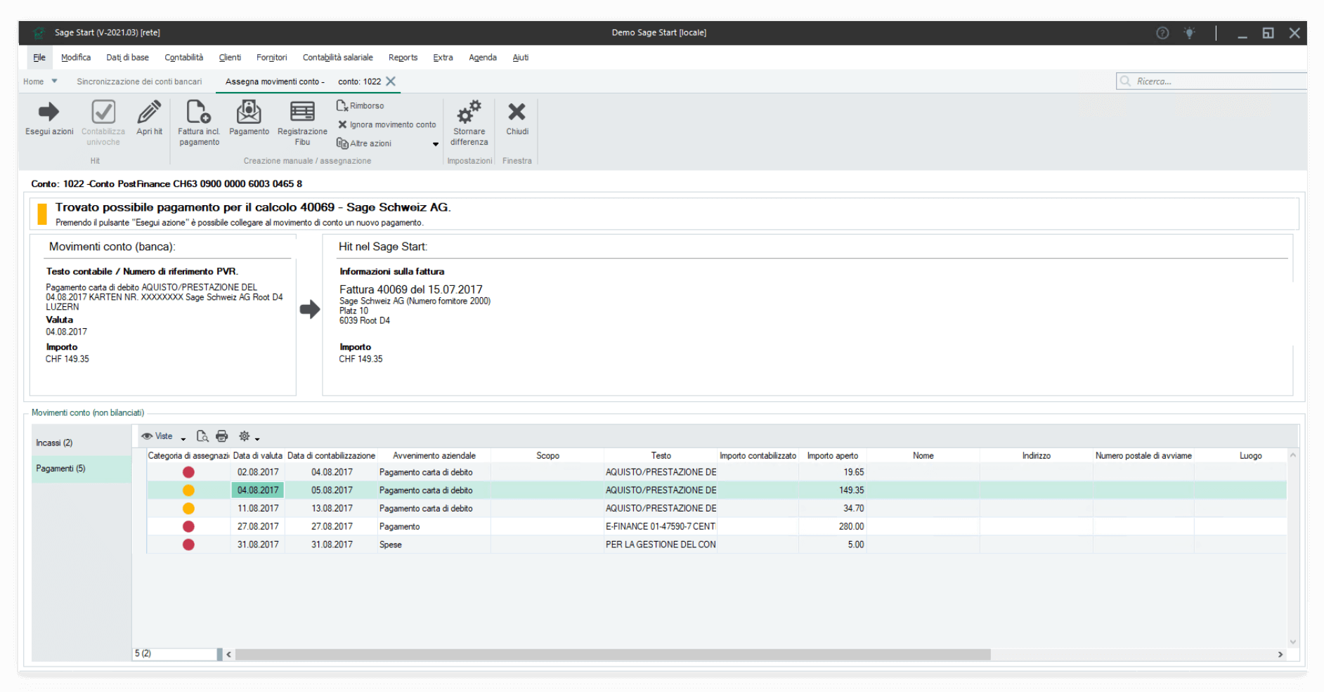Open the Reports menu
This screenshot has height=692, width=1324.
(x=403, y=58)
